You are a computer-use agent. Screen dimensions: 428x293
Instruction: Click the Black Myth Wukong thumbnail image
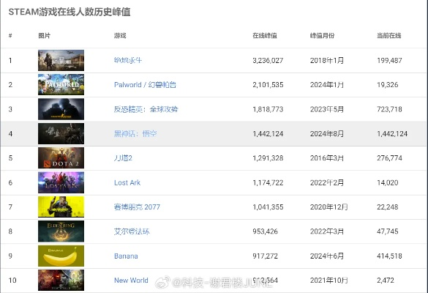61,133
